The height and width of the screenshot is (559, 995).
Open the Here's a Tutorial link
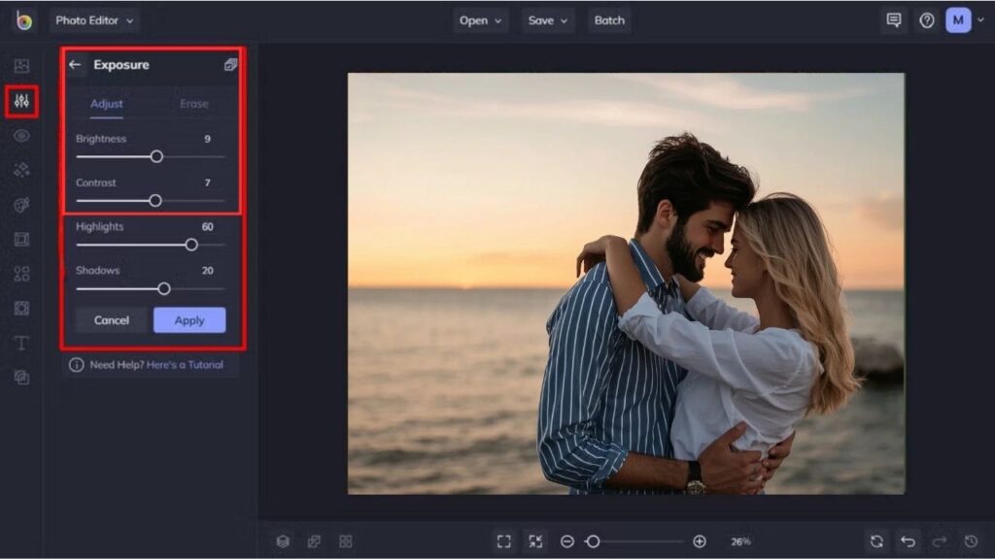[185, 365]
